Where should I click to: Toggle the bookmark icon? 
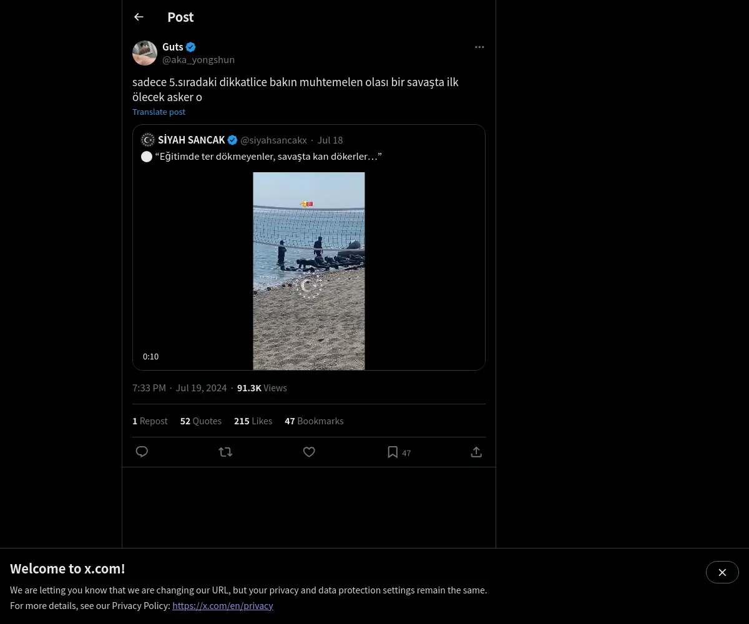coord(393,452)
